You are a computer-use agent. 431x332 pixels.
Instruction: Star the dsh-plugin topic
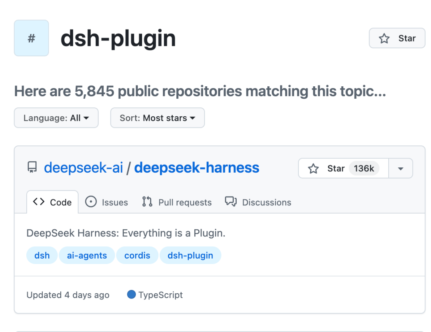click(397, 38)
